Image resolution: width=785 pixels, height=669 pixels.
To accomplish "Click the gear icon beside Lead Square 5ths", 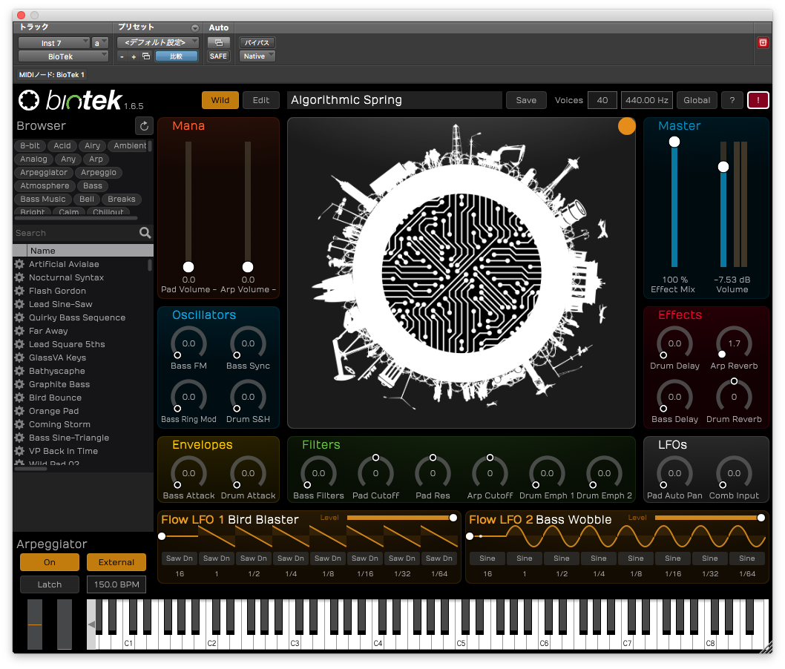I will [x=19, y=344].
